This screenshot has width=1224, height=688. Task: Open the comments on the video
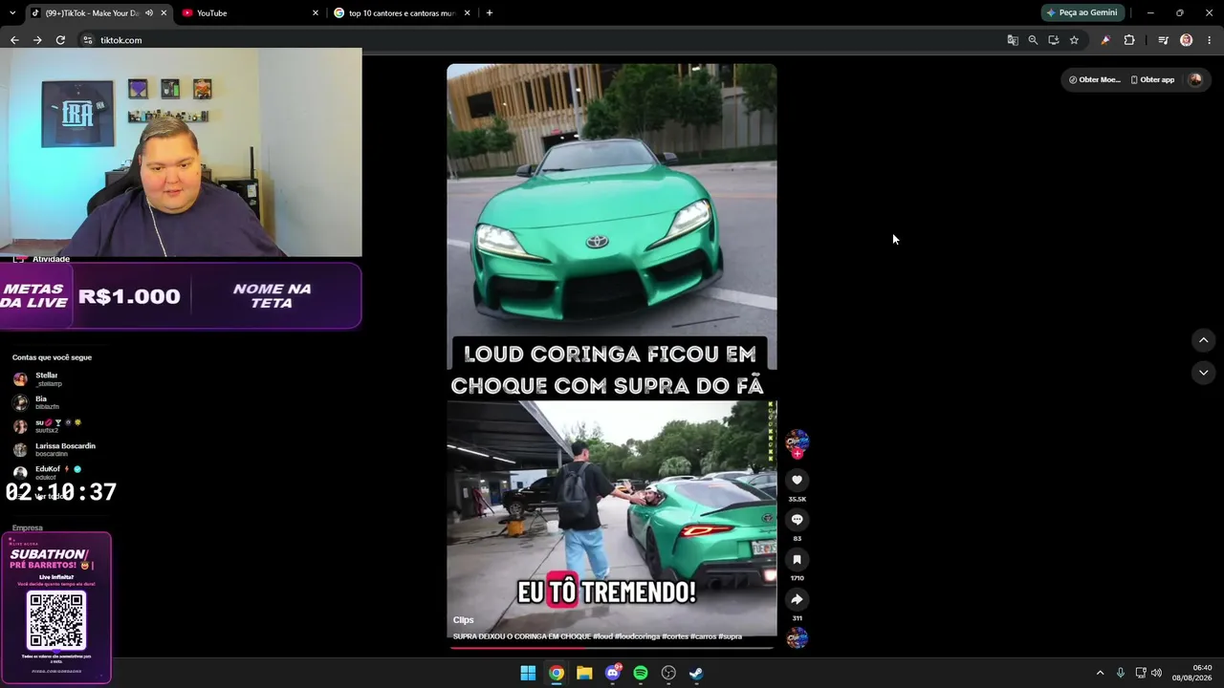tap(797, 520)
